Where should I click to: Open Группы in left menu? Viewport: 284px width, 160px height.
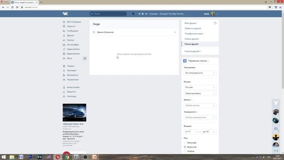click(71, 40)
